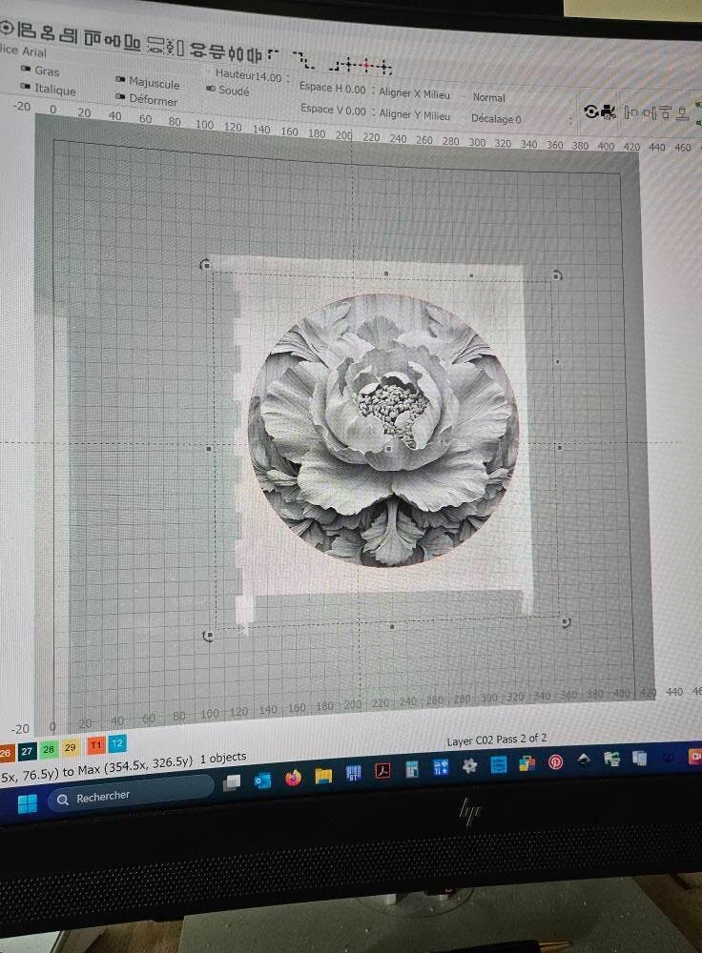
Task: Open File Explorer from the taskbar
Action: pos(323,776)
